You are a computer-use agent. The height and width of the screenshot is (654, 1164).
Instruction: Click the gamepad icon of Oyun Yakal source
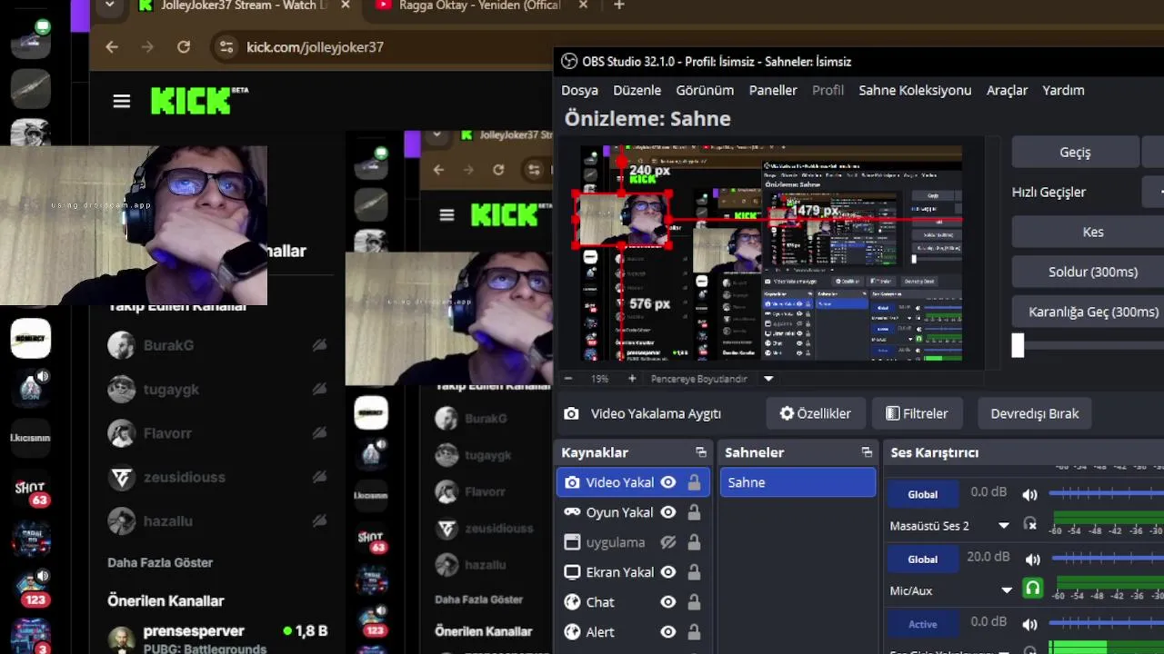572,512
